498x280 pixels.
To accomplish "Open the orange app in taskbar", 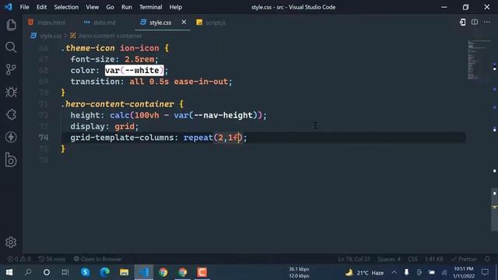I will tap(202, 272).
